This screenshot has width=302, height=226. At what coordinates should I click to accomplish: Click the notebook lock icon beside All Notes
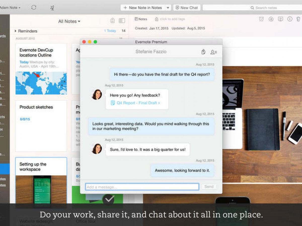(x=112, y=21)
